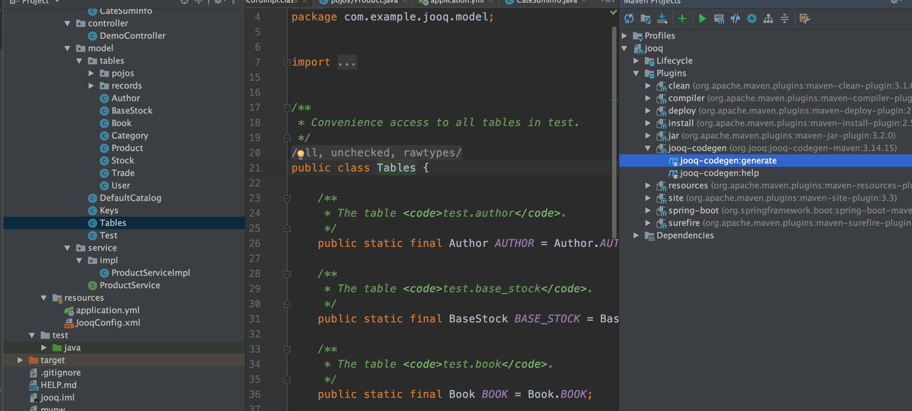The image size is (912, 411).
Task: Click the green inspection checkmark above the scrollbar
Action: (x=614, y=12)
